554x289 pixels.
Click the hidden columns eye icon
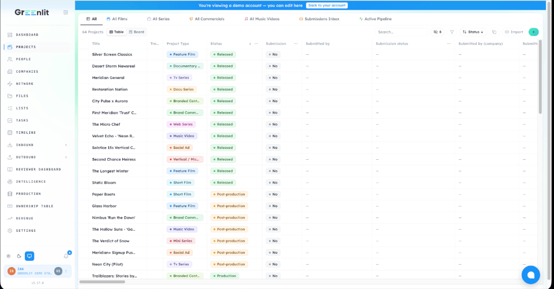[438, 32]
